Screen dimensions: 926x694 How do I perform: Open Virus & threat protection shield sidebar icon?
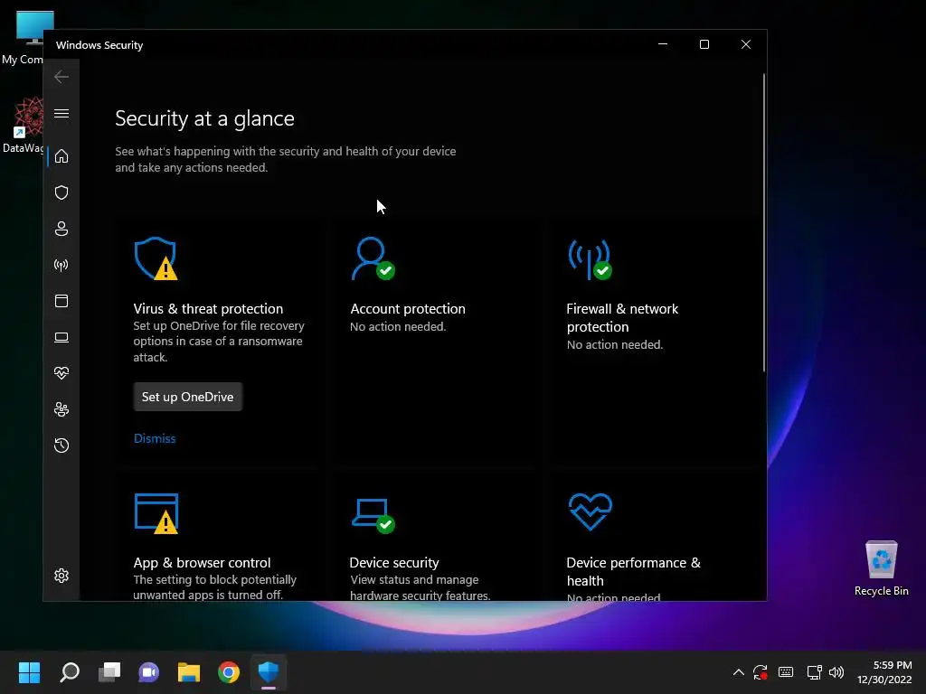[61, 192]
